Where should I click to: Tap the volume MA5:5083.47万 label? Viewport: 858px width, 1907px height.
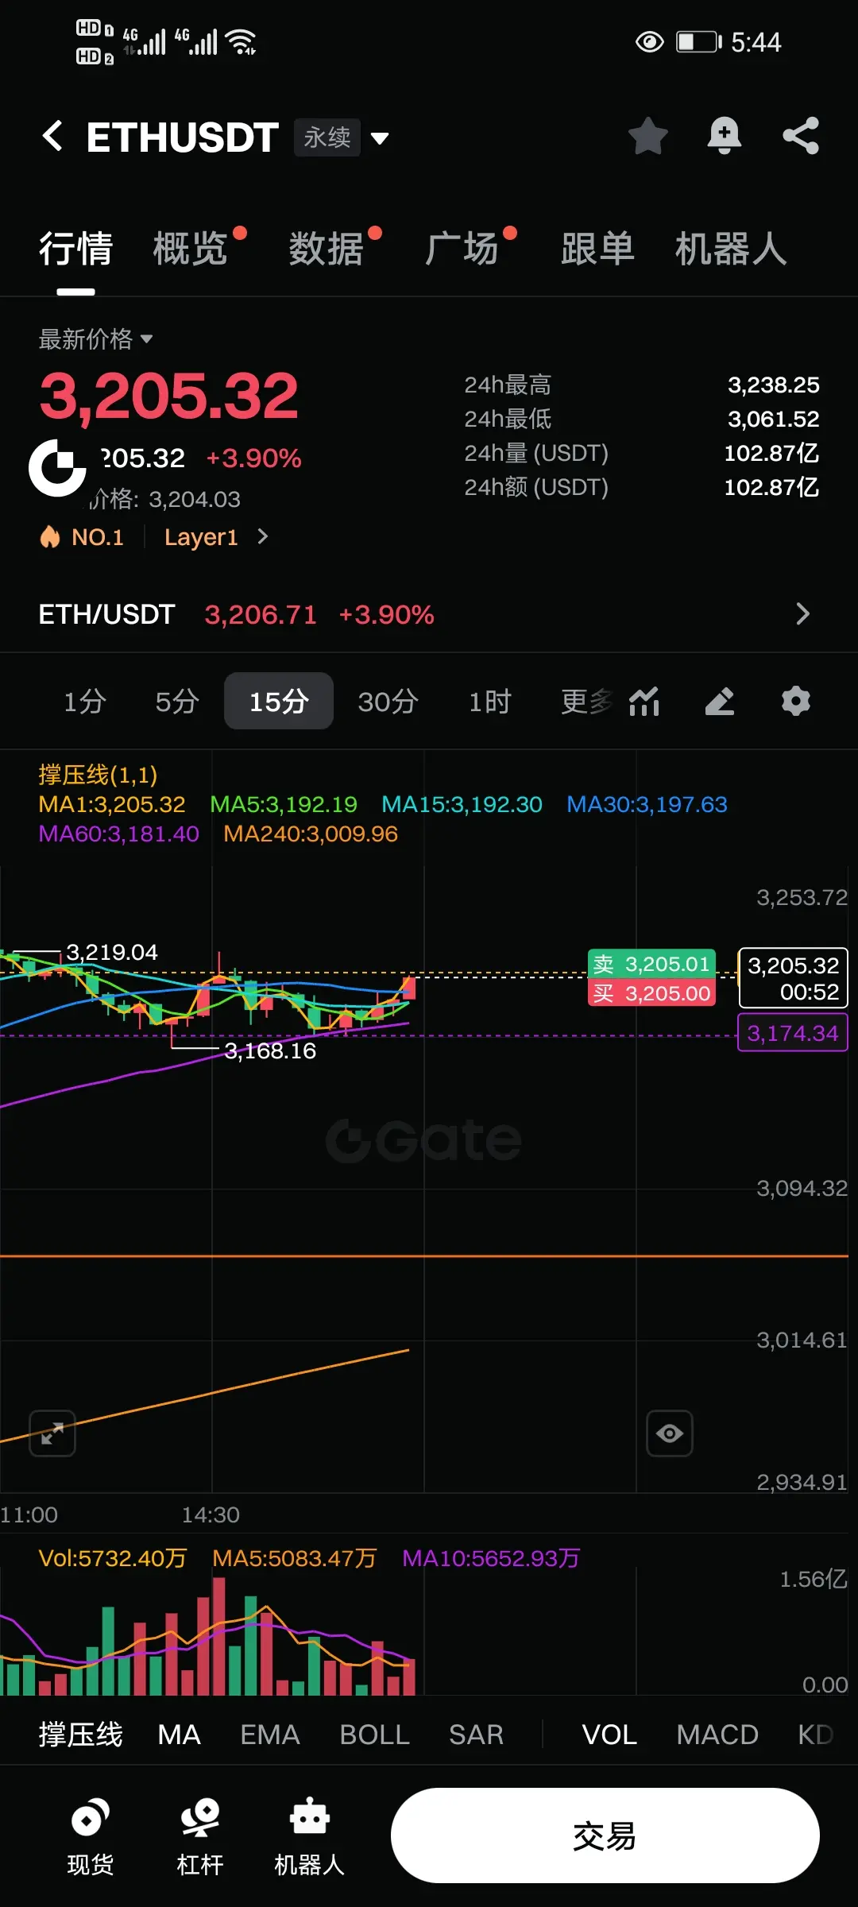click(x=294, y=1558)
